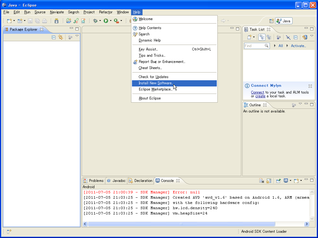Click Focus on Active Task in Outline
The image size is (318, 238).
(x=294, y=105)
